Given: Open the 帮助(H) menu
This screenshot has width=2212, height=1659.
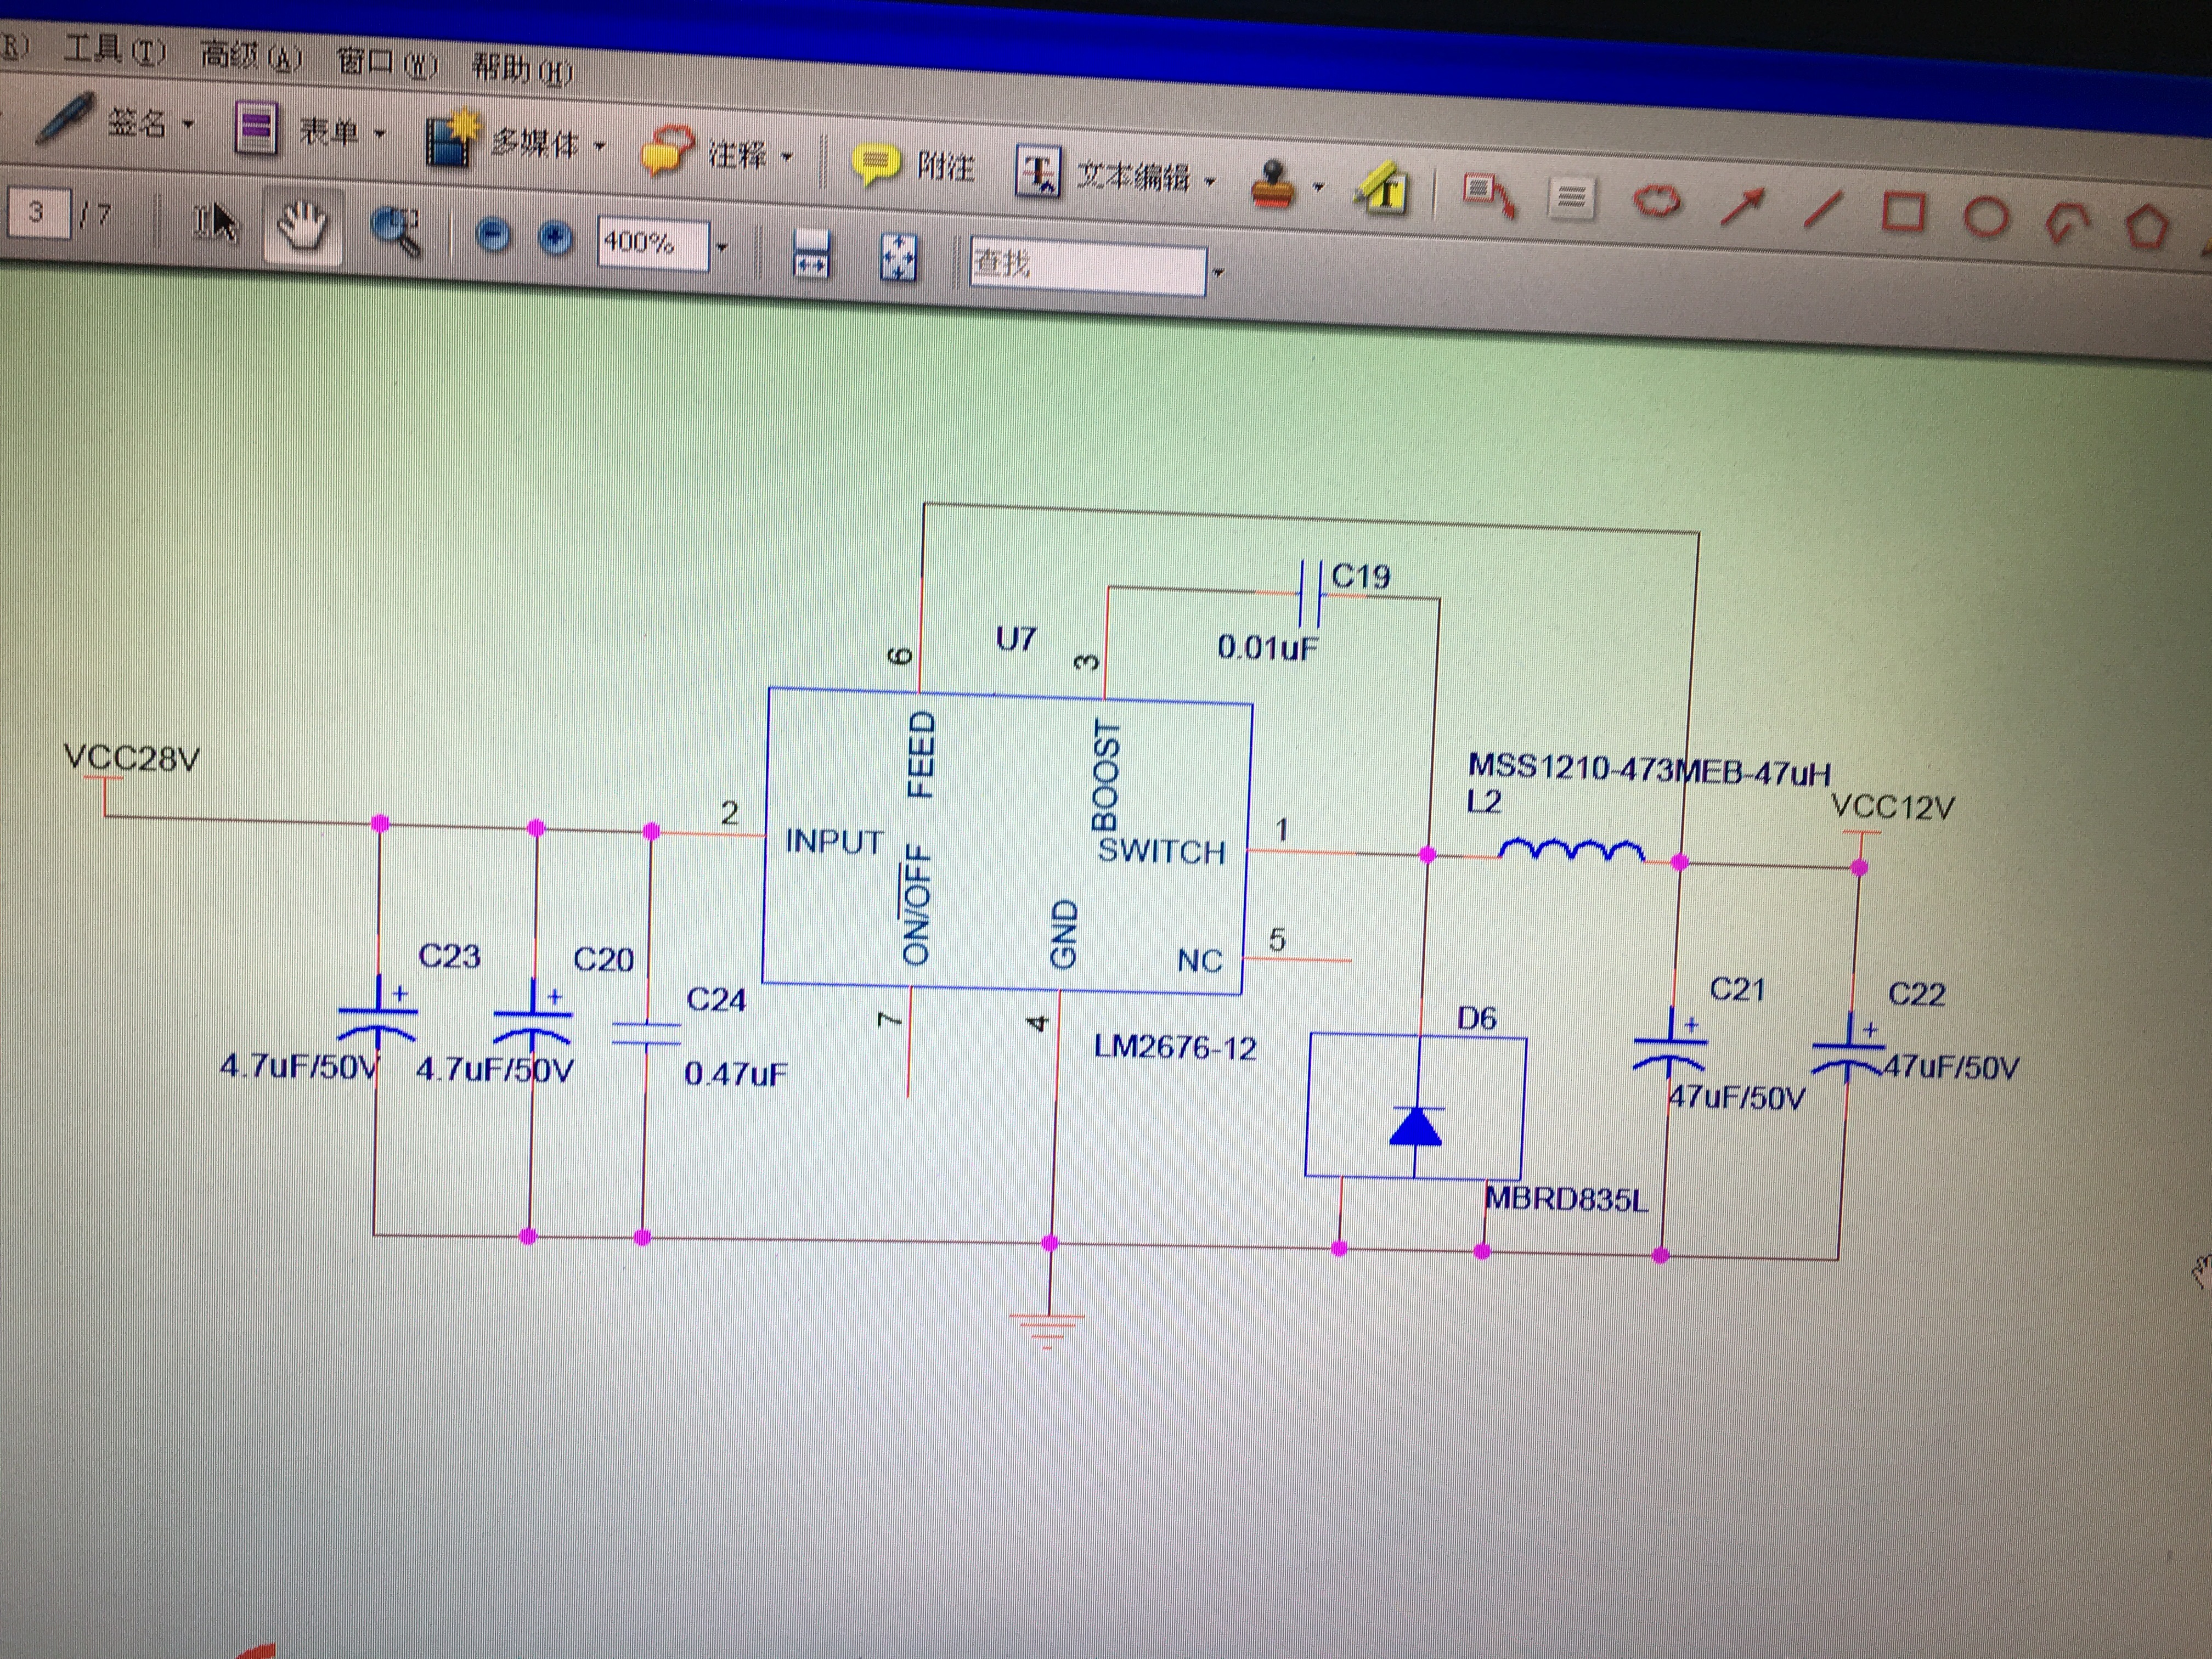Looking at the screenshot, I should tap(522, 69).
